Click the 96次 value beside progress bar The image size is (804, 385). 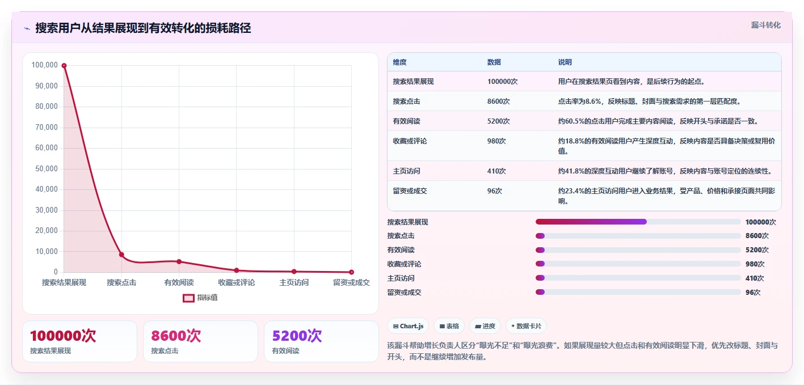(x=753, y=292)
